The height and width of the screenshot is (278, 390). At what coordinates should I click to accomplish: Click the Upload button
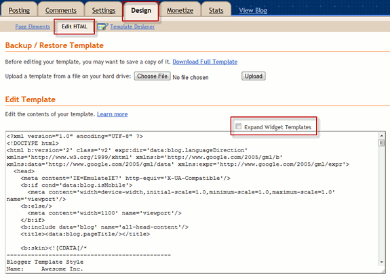(x=254, y=76)
